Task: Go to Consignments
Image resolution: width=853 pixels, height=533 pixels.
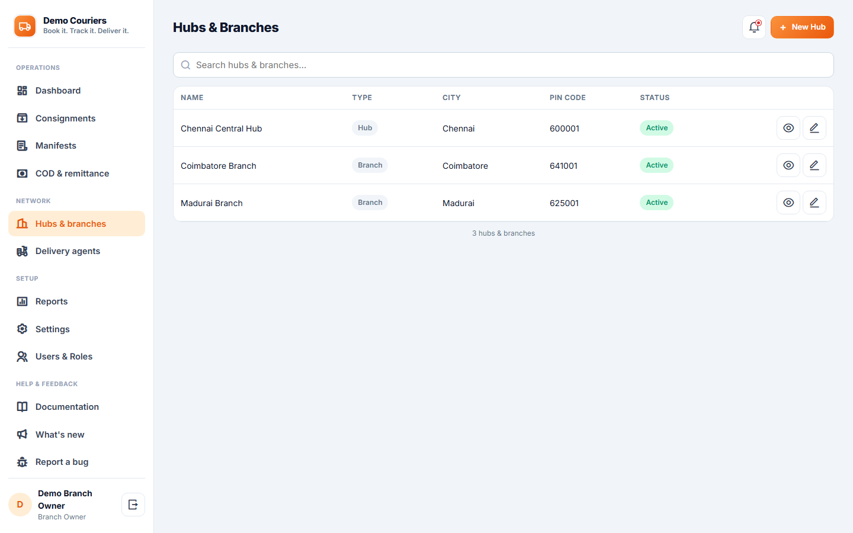Action: click(76, 118)
